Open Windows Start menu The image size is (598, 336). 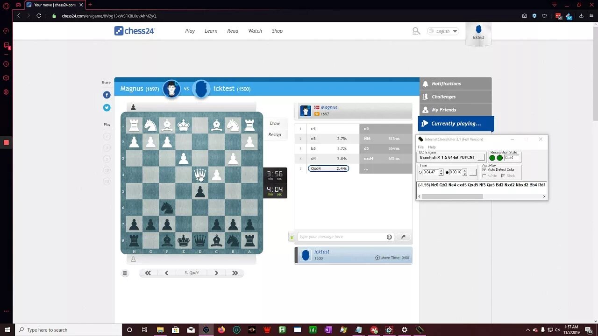click(x=7, y=330)
